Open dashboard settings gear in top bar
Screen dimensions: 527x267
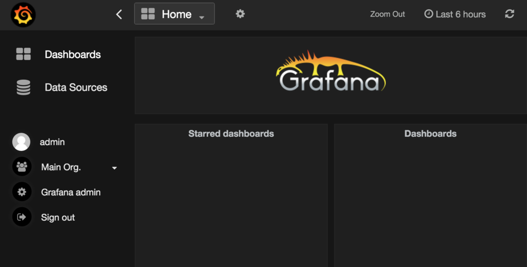click(240, 14)
